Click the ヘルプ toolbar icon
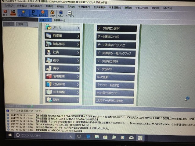The width and height of the screenshot is (195, 146). 61,14
